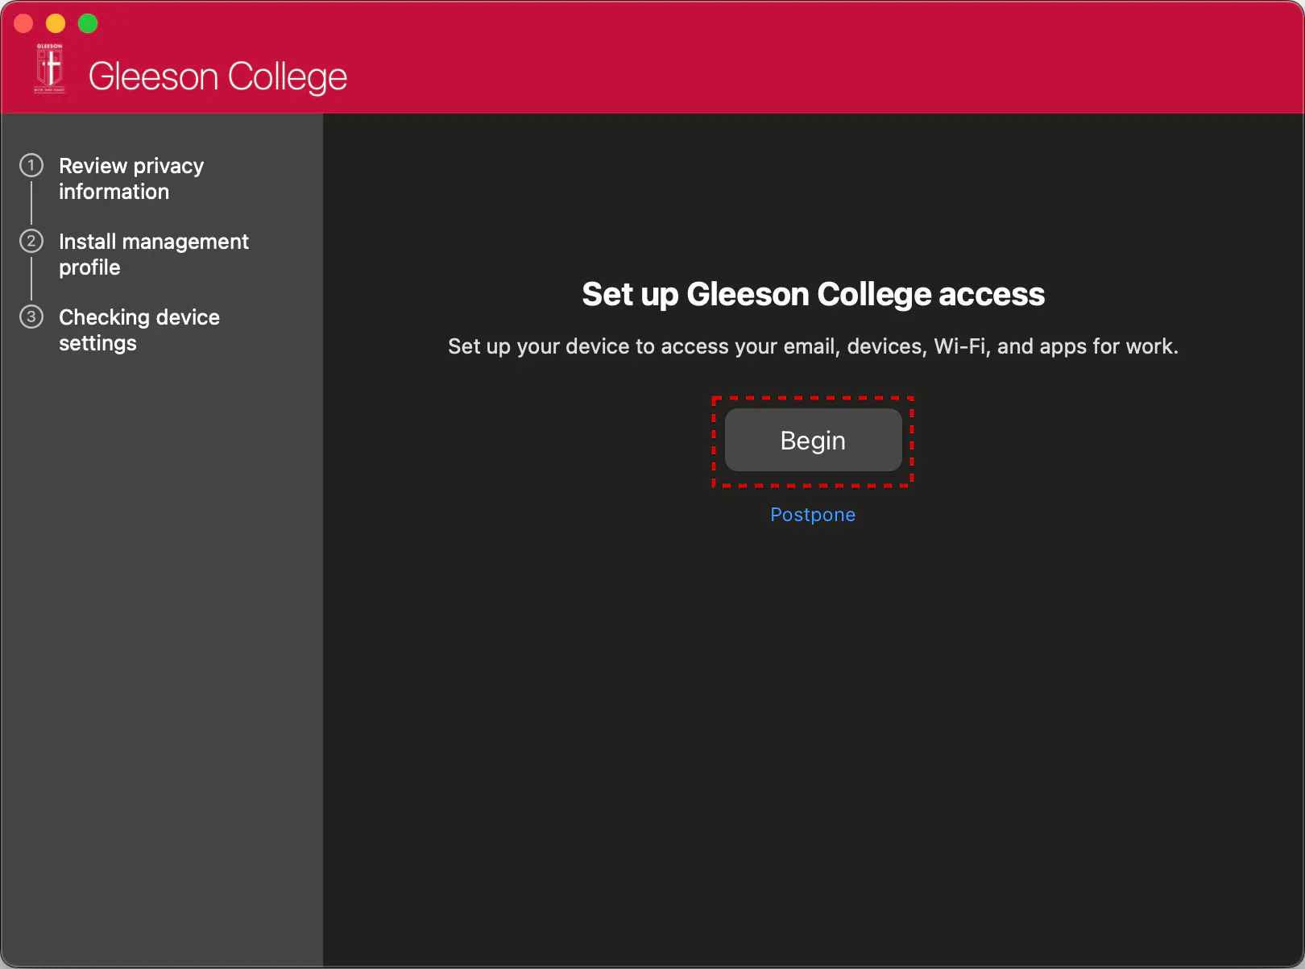
Task: Open Review privacy information step
Action: [131, 179]
